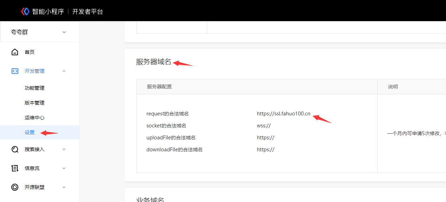Viewport: 446px width, 202px height.
Task: Click the 首页 home icon
Action: point(15,52)
